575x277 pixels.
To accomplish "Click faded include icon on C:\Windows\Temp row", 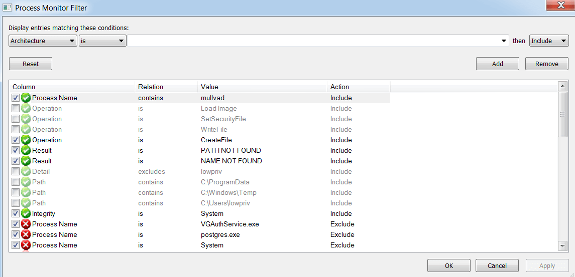I will coord(26,192).
